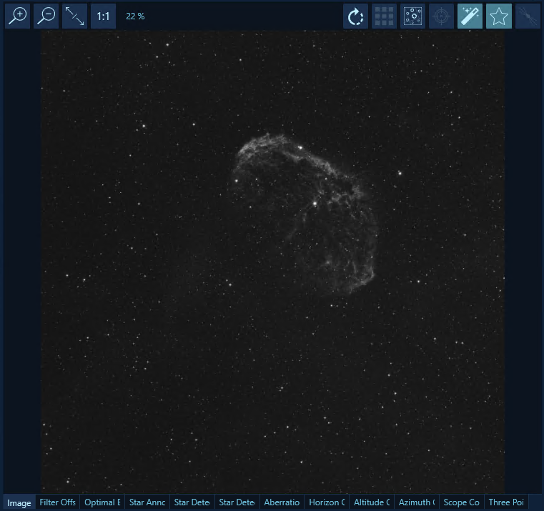Click the Crescent Nebula in the image
Image resolution: width=544 pixels, height=511 pixels.
305,214
